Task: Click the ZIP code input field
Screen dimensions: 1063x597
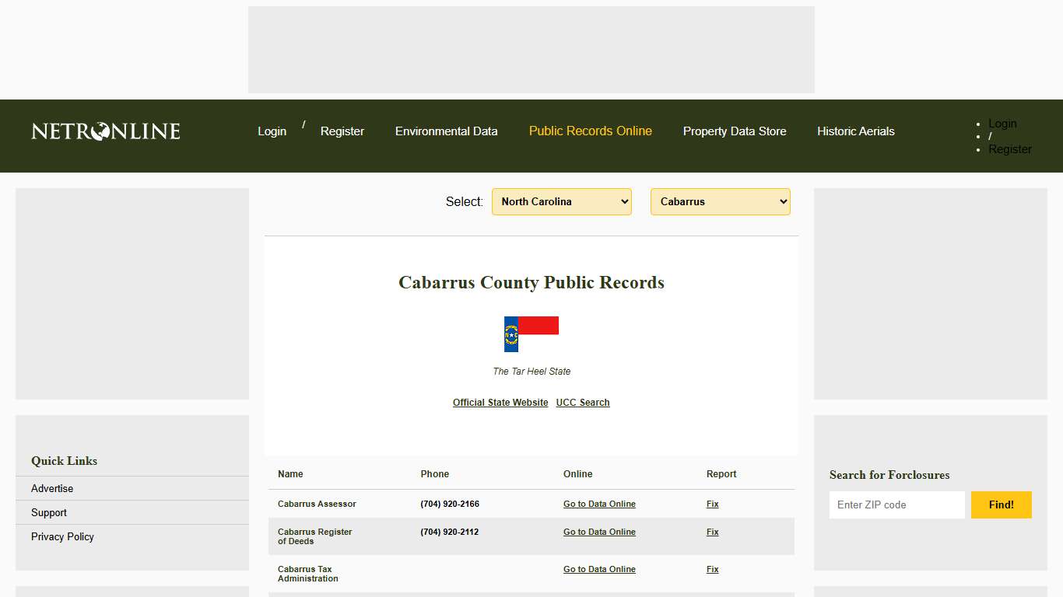Action: point(896,504)
